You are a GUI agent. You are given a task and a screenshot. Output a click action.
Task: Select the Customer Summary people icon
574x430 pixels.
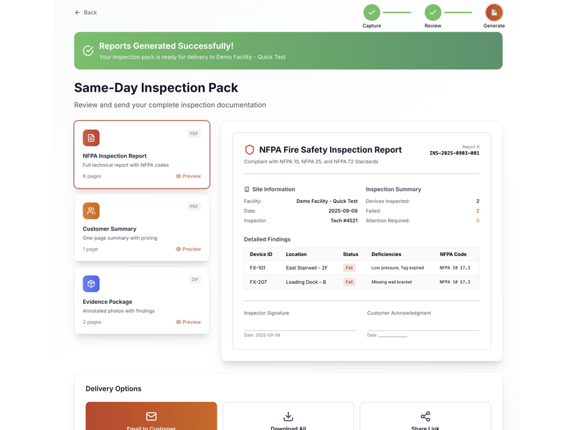click(91, 211)
